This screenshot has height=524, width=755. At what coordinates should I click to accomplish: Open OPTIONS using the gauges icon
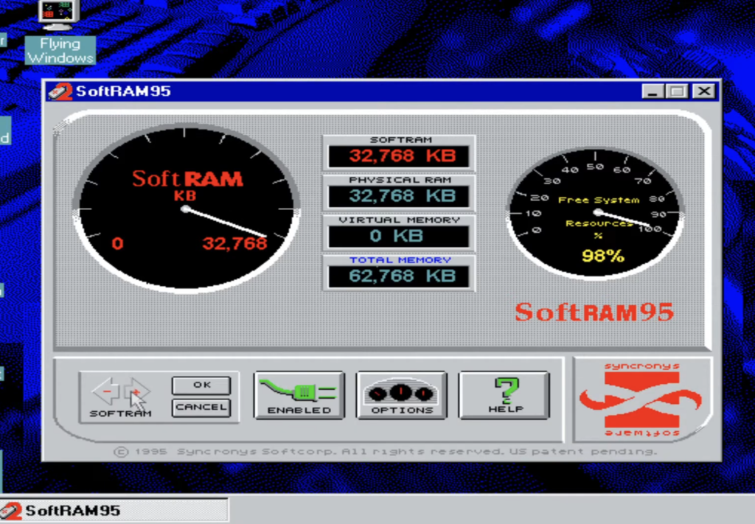[401, 394]
